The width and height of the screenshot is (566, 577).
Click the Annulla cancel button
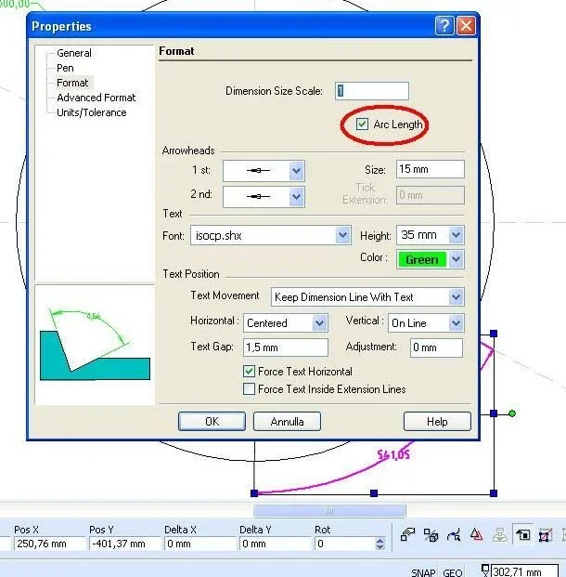tap(287, 421)
